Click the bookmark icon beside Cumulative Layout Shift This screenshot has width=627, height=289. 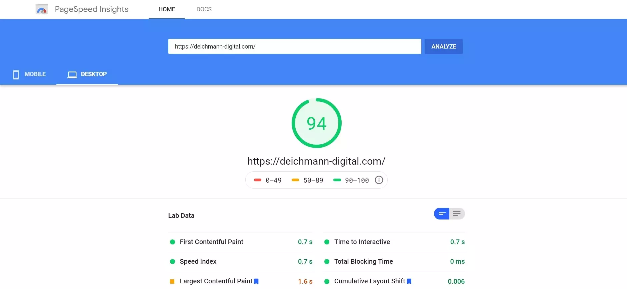tap(409, 281)
